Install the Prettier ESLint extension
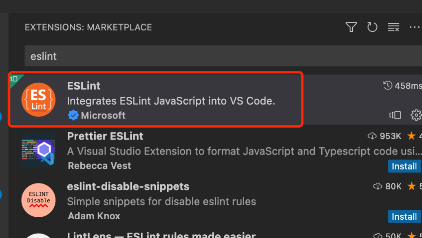The height and width of the screenshot is (238, 422). click(404, 166)
